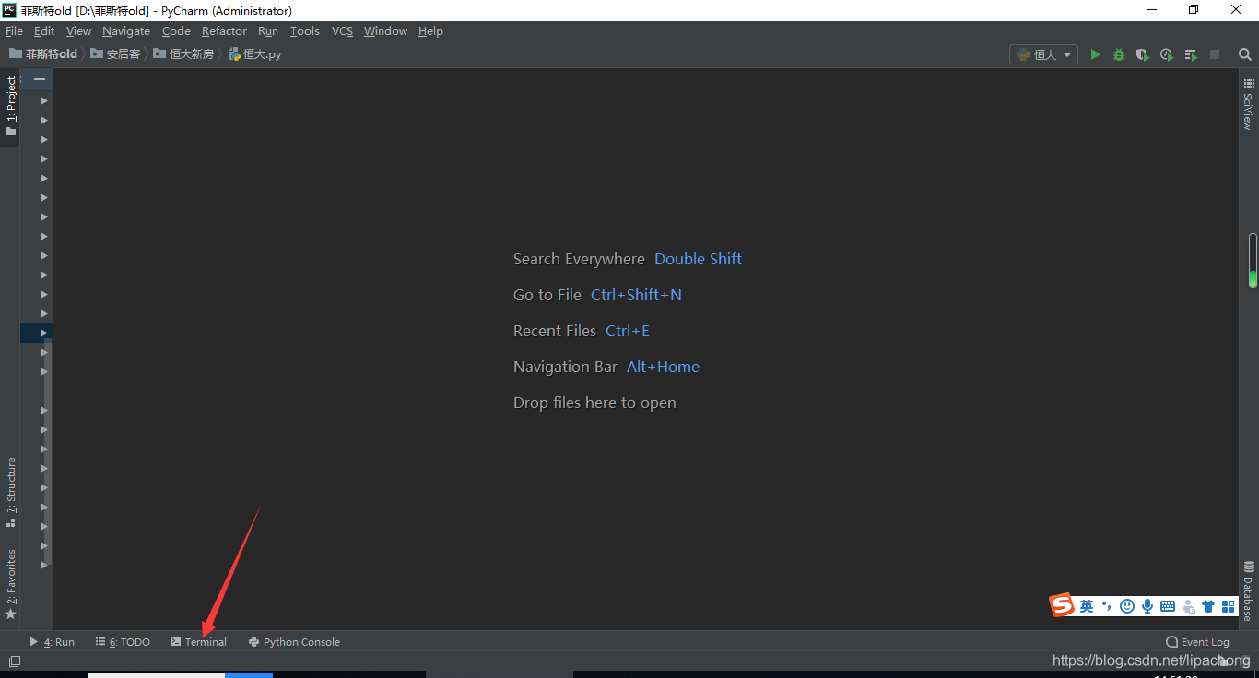The height and width of the screenshot is (678, 1259).
Task: Click the Navigation Bar hint text
Action: point(565,367)
